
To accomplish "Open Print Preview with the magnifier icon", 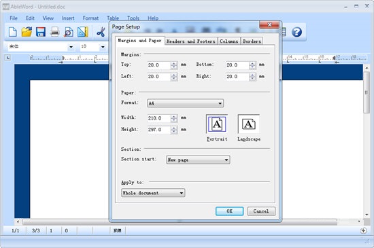I will click(69, 32).
